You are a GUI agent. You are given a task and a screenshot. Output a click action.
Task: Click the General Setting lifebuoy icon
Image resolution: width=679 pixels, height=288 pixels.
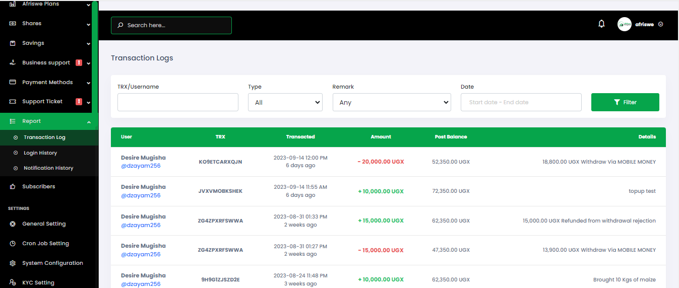click(13, 224)
